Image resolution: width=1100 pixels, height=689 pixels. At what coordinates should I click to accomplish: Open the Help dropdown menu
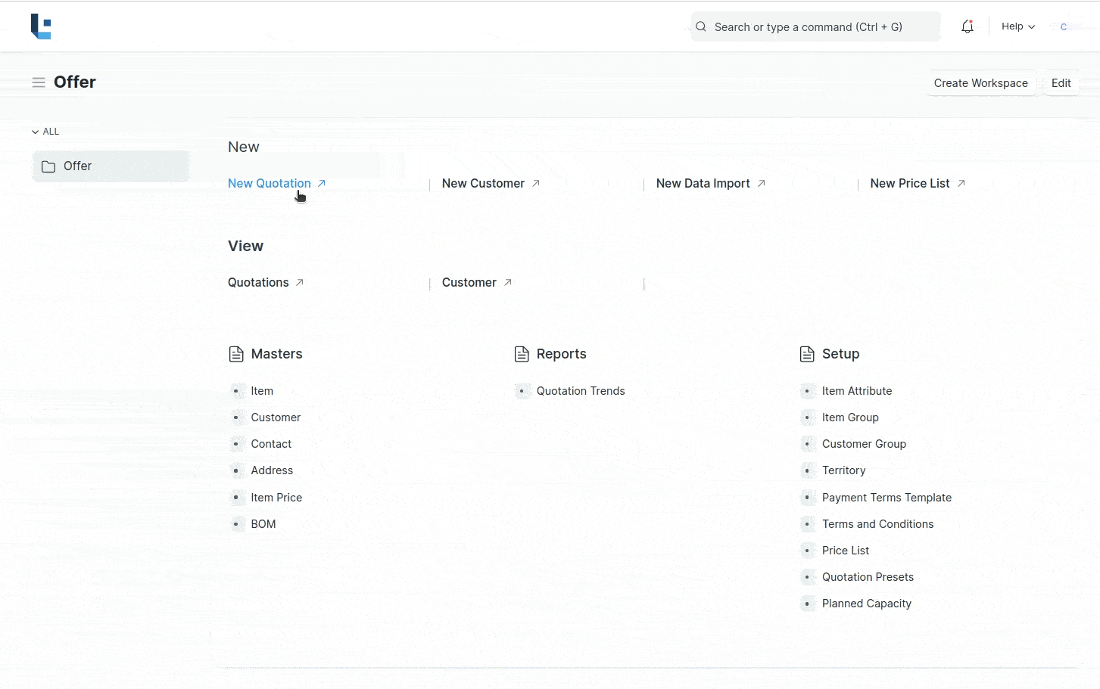tap(1017, 26)
